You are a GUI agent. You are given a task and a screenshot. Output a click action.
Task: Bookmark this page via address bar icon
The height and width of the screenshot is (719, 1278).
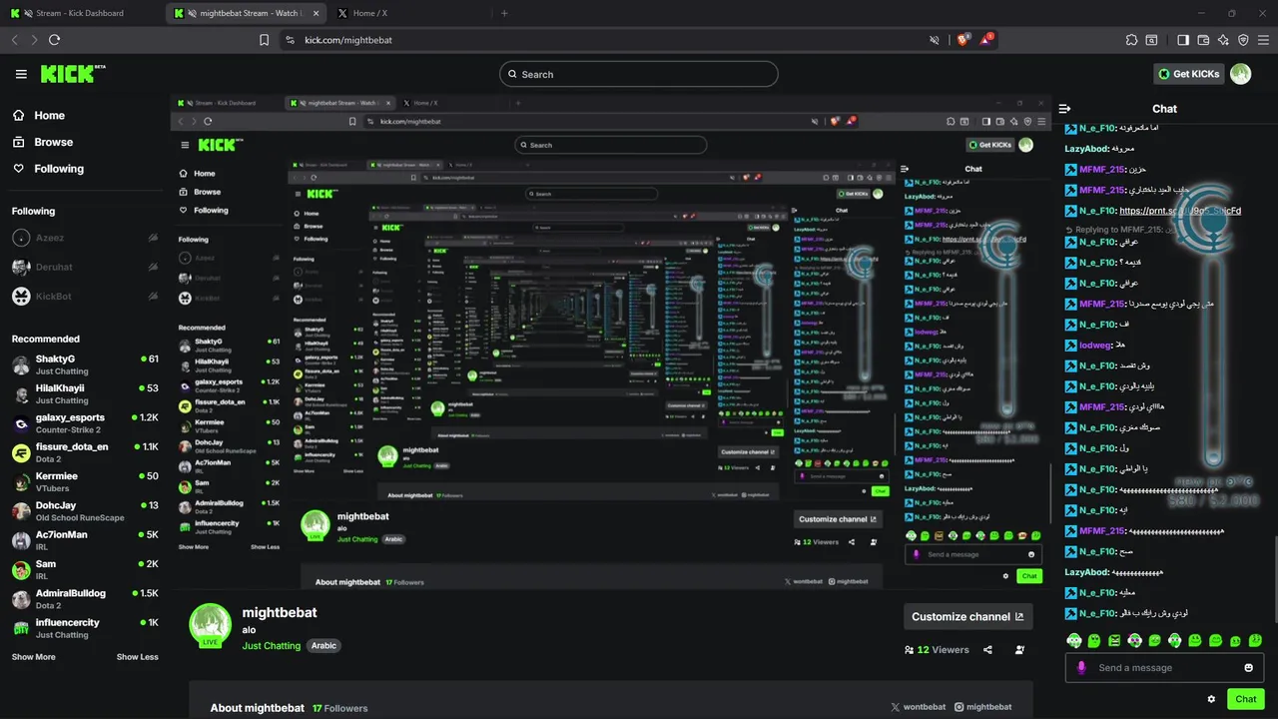click(x=264, y=40)
